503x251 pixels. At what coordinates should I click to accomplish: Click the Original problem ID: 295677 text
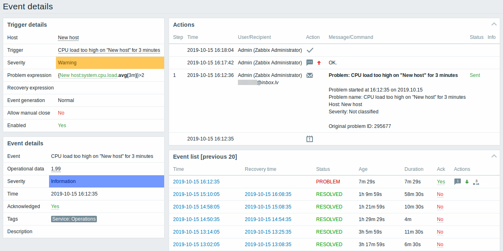pos(360,126)
